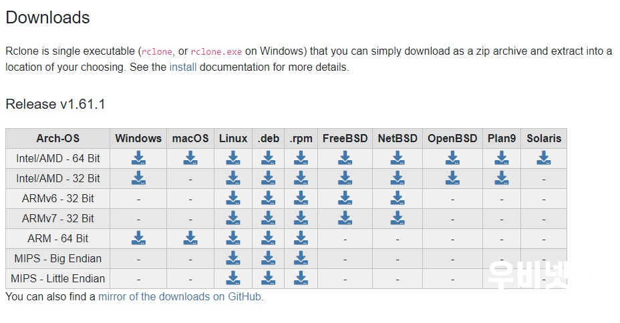Download Windows ARM 64 Bit build

point(138,238)
